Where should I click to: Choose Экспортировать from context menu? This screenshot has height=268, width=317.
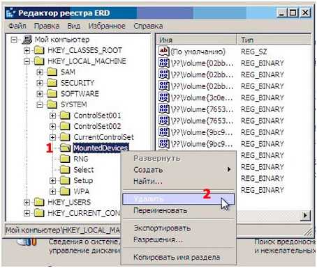point(178,228)
